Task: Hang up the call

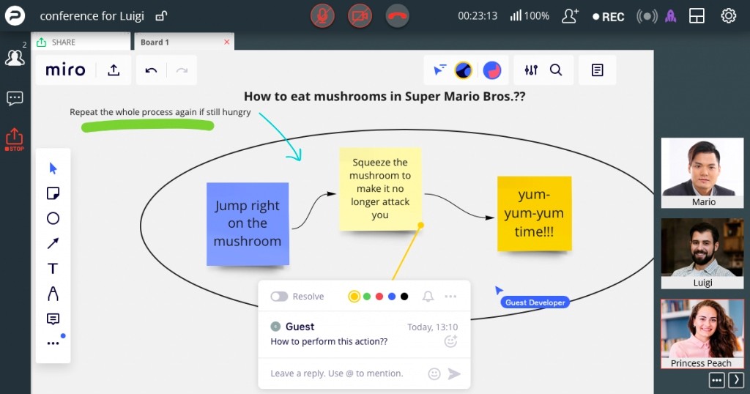Action: tap(398, 16)
